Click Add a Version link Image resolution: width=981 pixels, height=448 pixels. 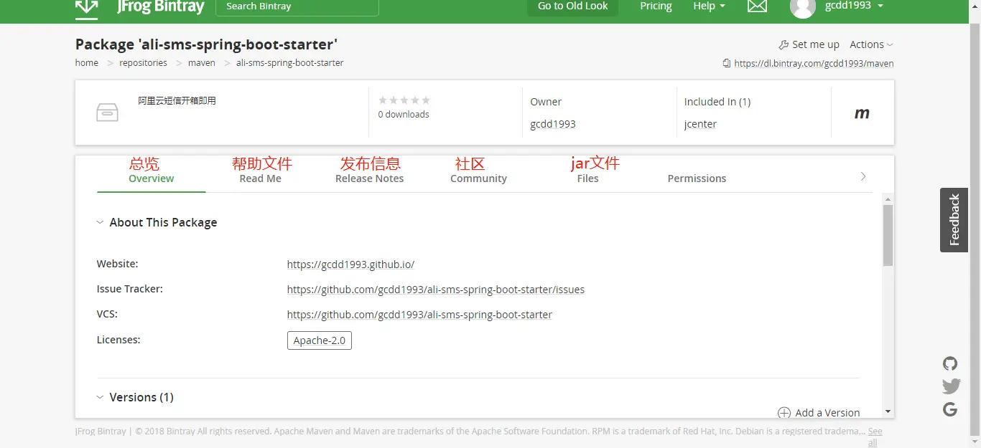tap(827, 413)
